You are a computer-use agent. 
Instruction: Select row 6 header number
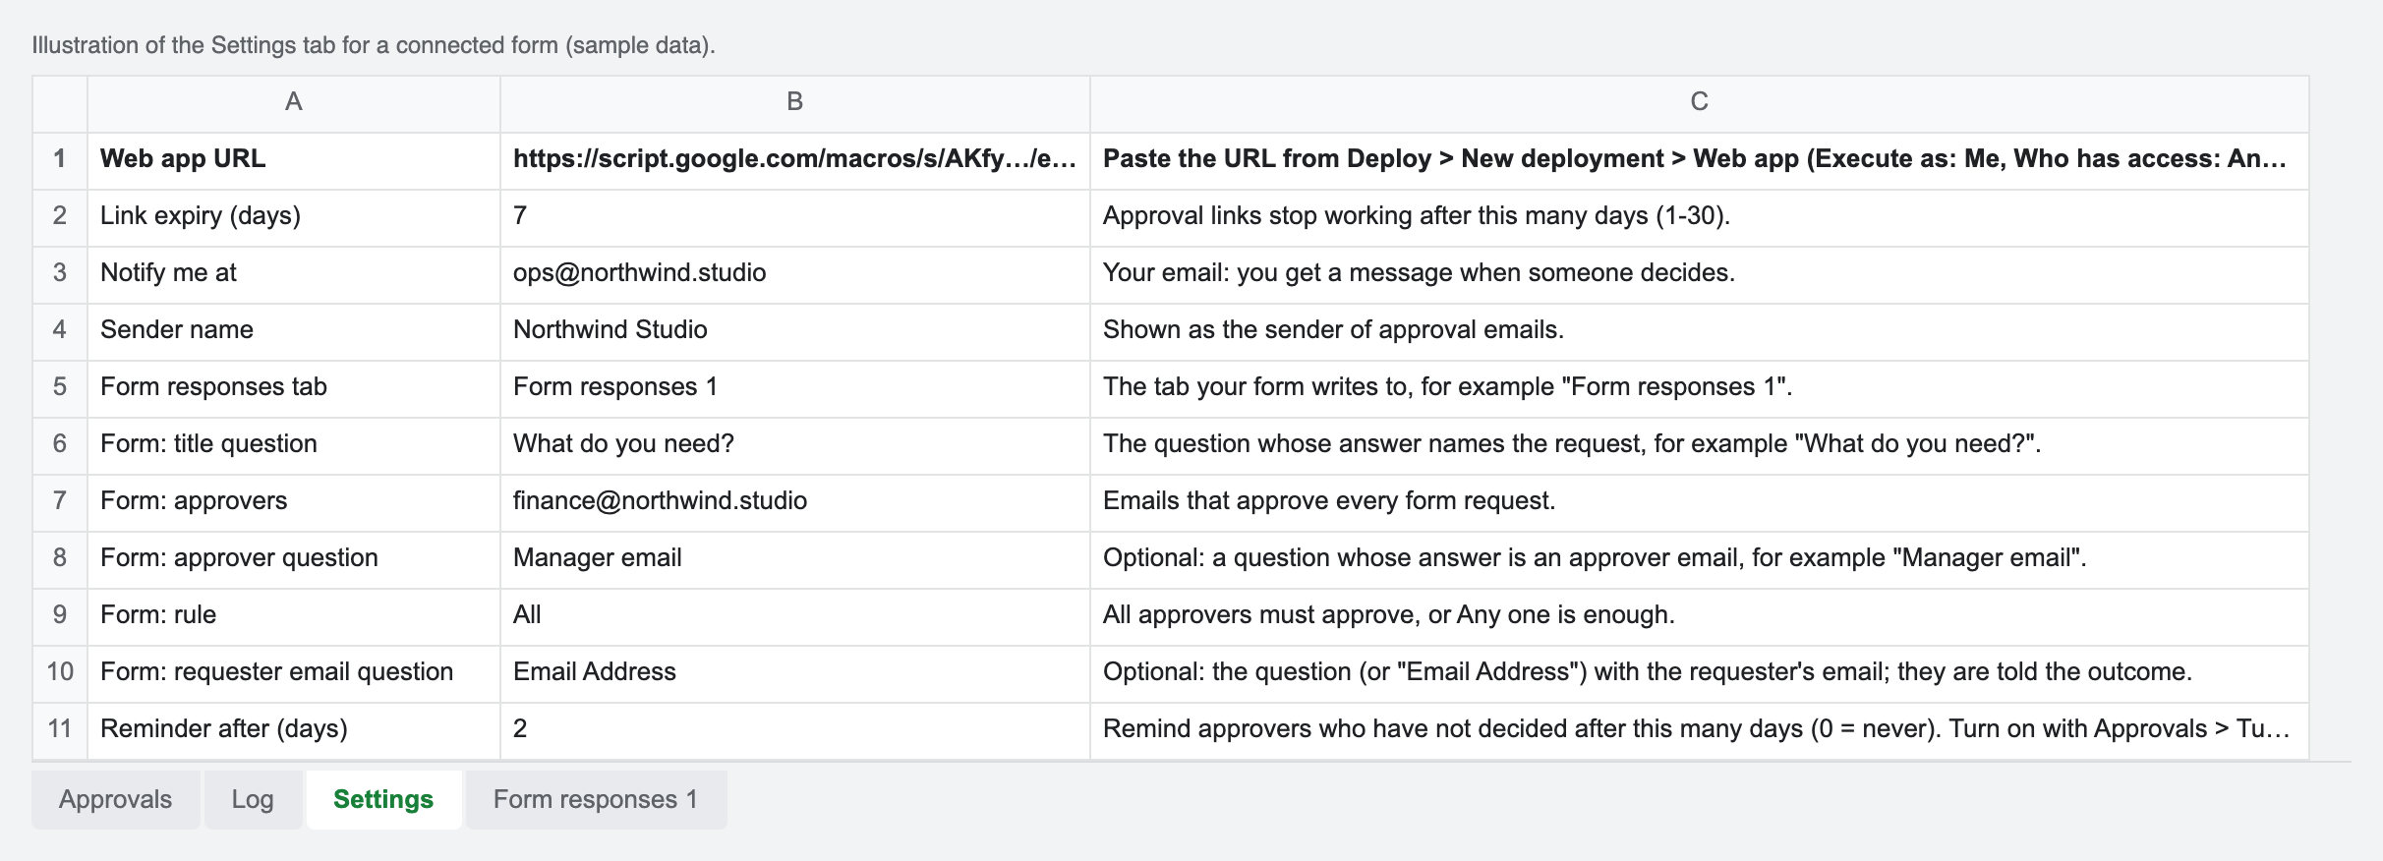click(60, 445)
